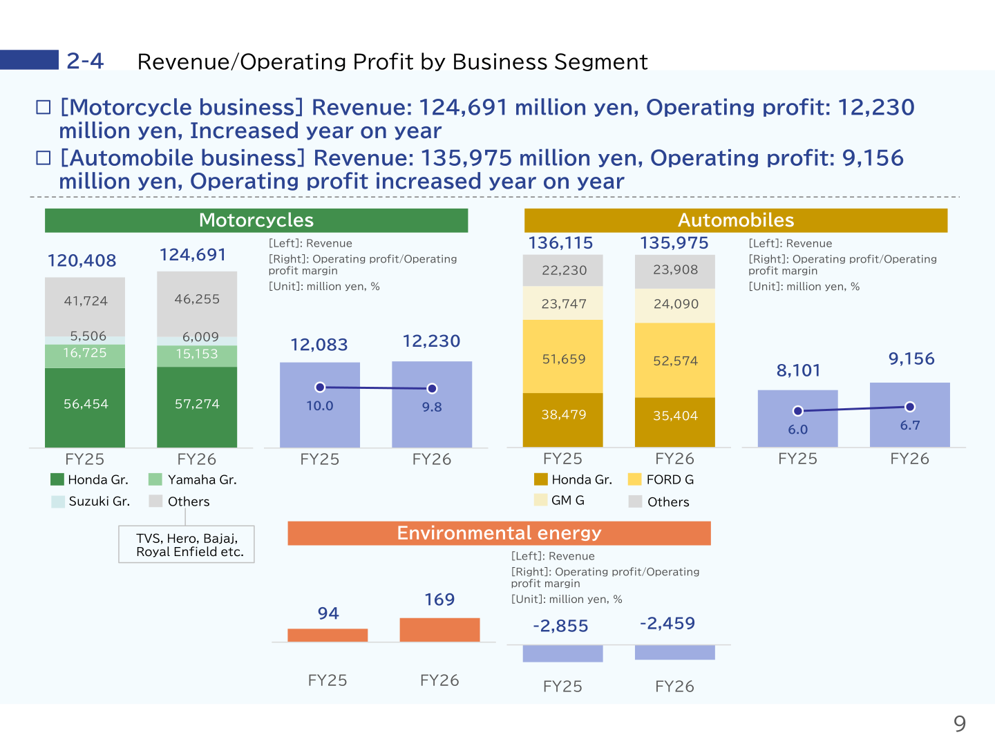Click the 5,506 Suzuki segment value

pos(88,336)
